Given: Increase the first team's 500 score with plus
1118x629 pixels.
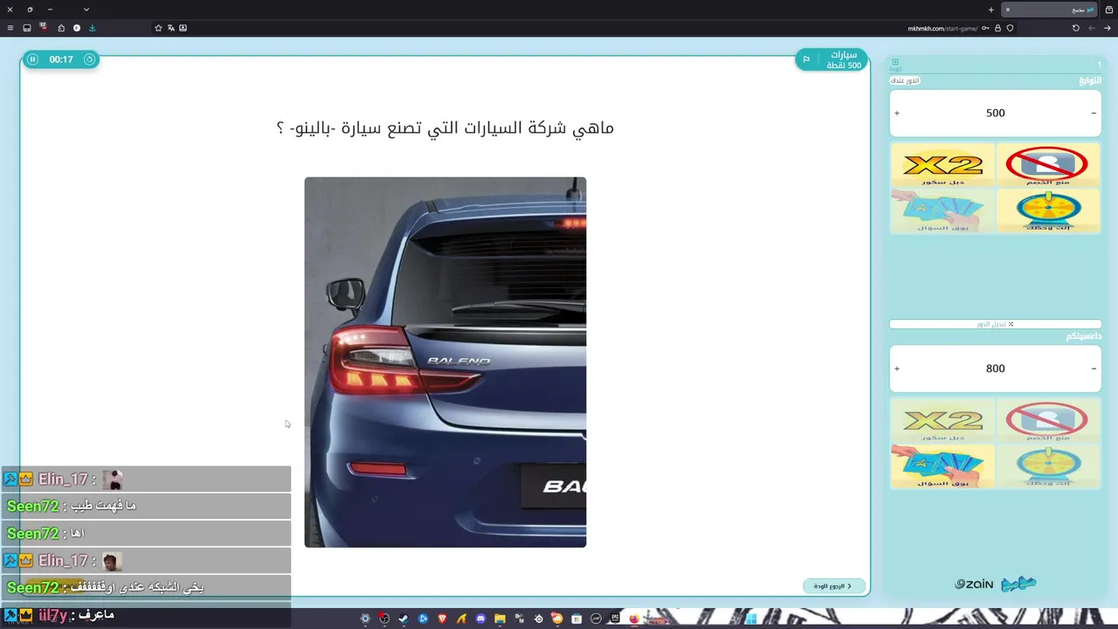Looking at the screenshot, I should tap(897, 114).
